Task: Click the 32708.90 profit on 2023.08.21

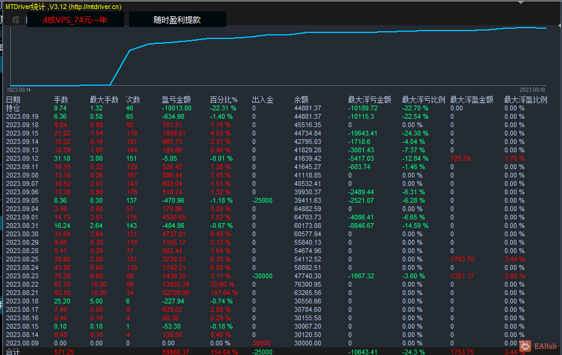Action: coord(175,293)
